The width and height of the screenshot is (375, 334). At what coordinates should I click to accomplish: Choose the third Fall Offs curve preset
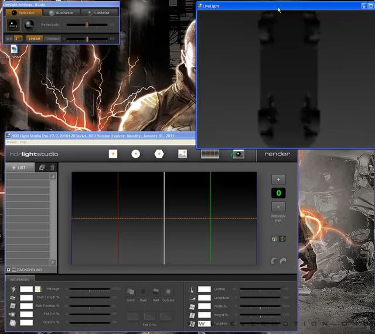(166, 316)
